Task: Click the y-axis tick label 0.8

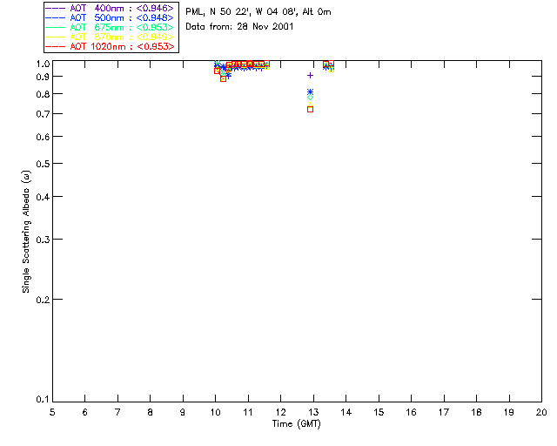Action: pyautogui.click(x=43, y=94)
